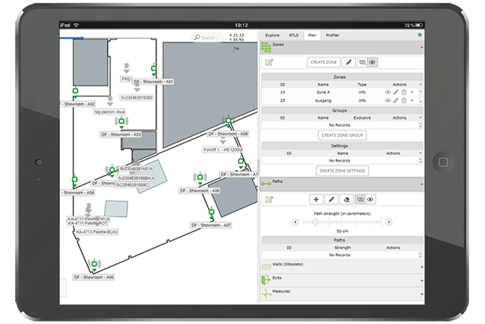Click the DF - Showroom - A03 anchor marker
The width and height of the screenshot is (485, 324).
coord(122,122)
